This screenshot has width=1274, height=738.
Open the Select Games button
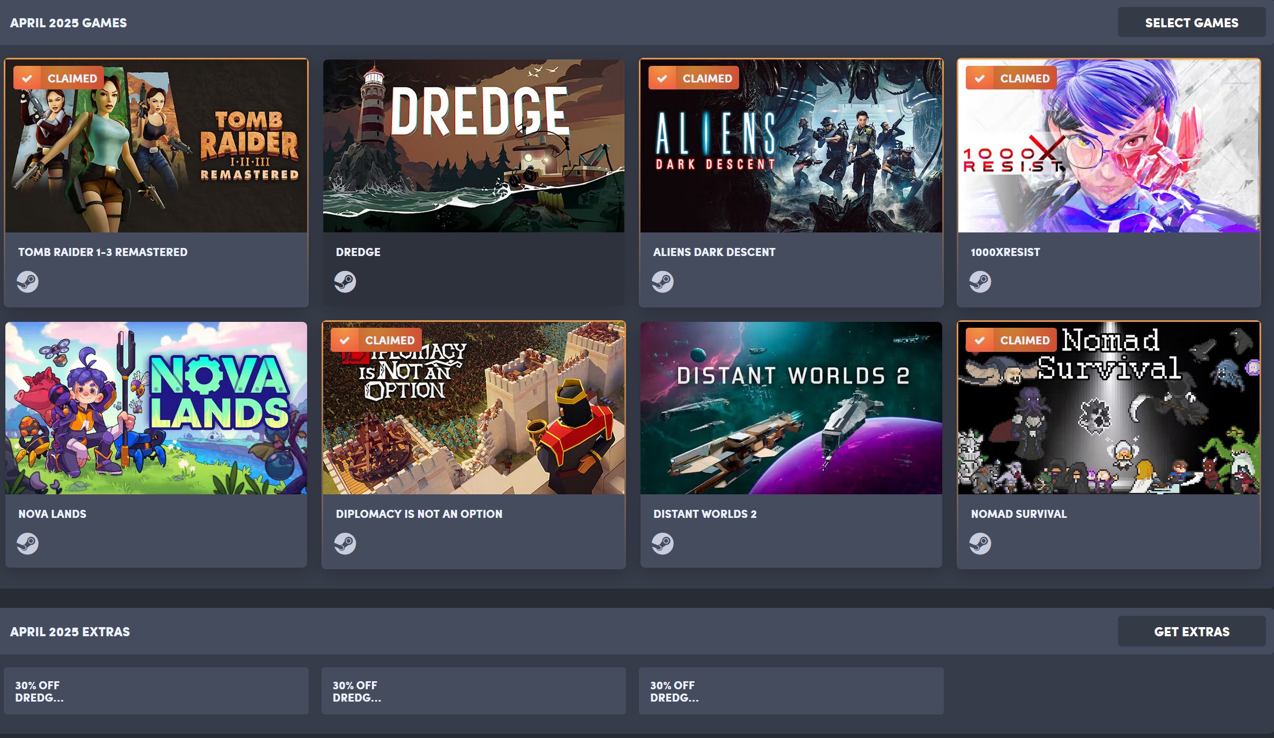[x=1191, y=22]
